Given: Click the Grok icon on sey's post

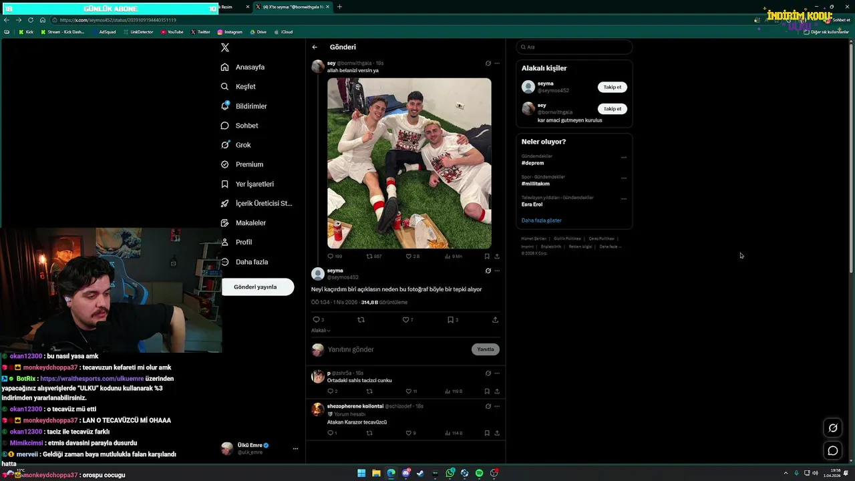Looking at the screenshot, I should [488, 63].
